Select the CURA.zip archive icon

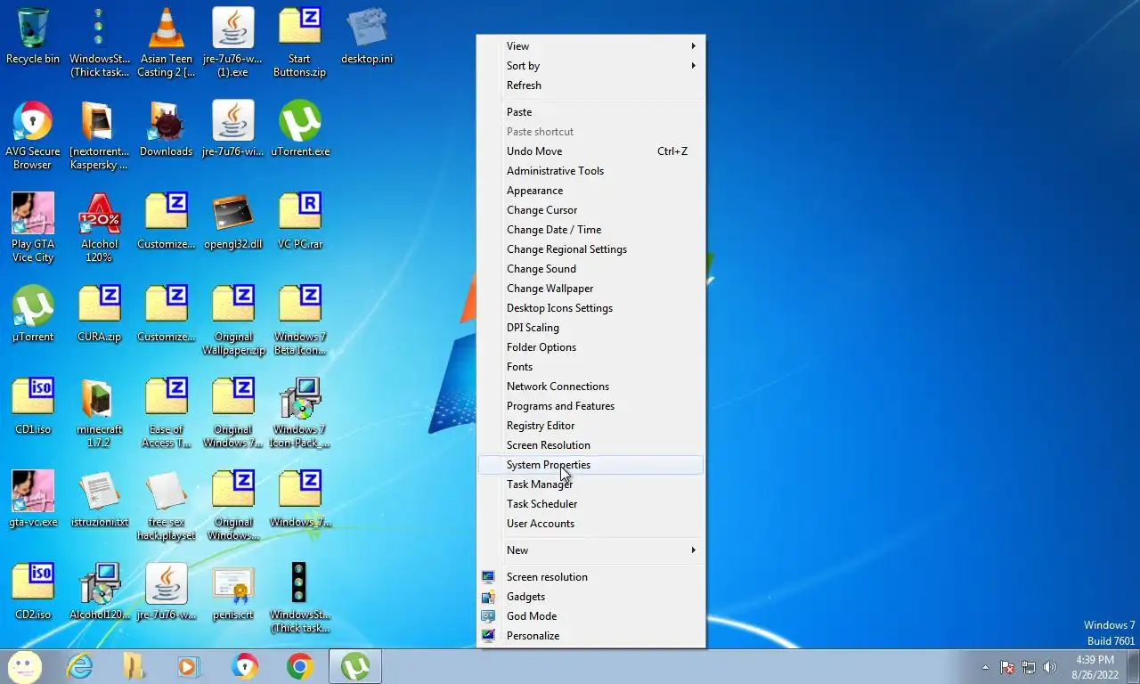(100, 314)
